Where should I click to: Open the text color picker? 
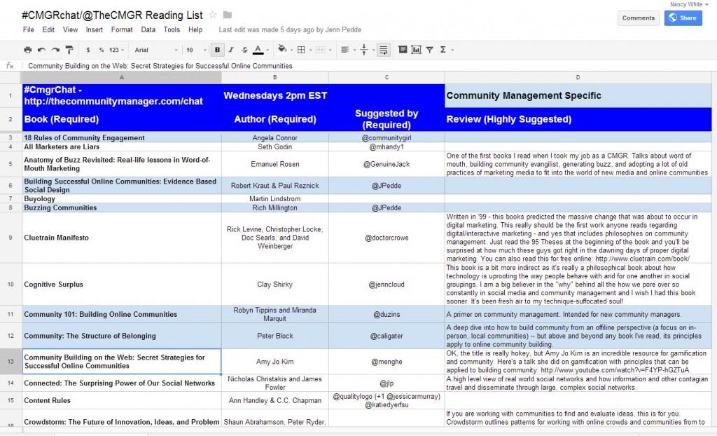tap(258, 50)
